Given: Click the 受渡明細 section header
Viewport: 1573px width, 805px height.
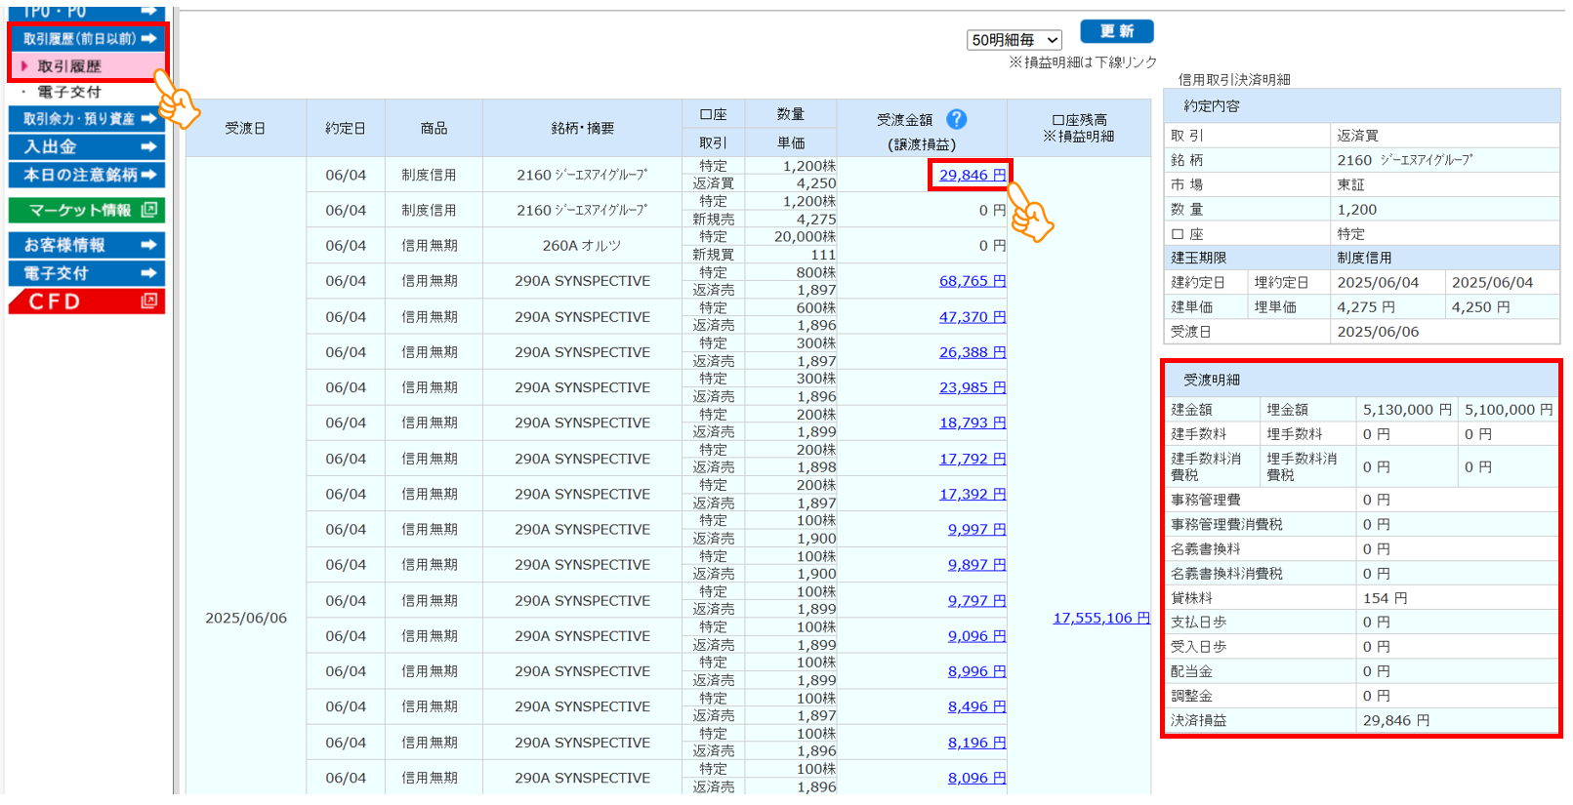Looking at the screenshot, I should (1361, 380).
